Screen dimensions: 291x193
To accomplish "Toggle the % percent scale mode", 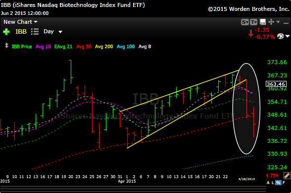I will pyautogui.click(x=278, y=183).
